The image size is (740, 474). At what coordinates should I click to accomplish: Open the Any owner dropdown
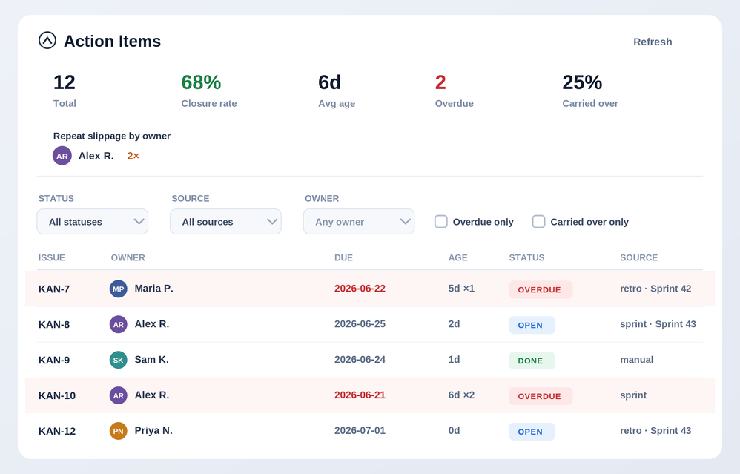coord(359,221)
